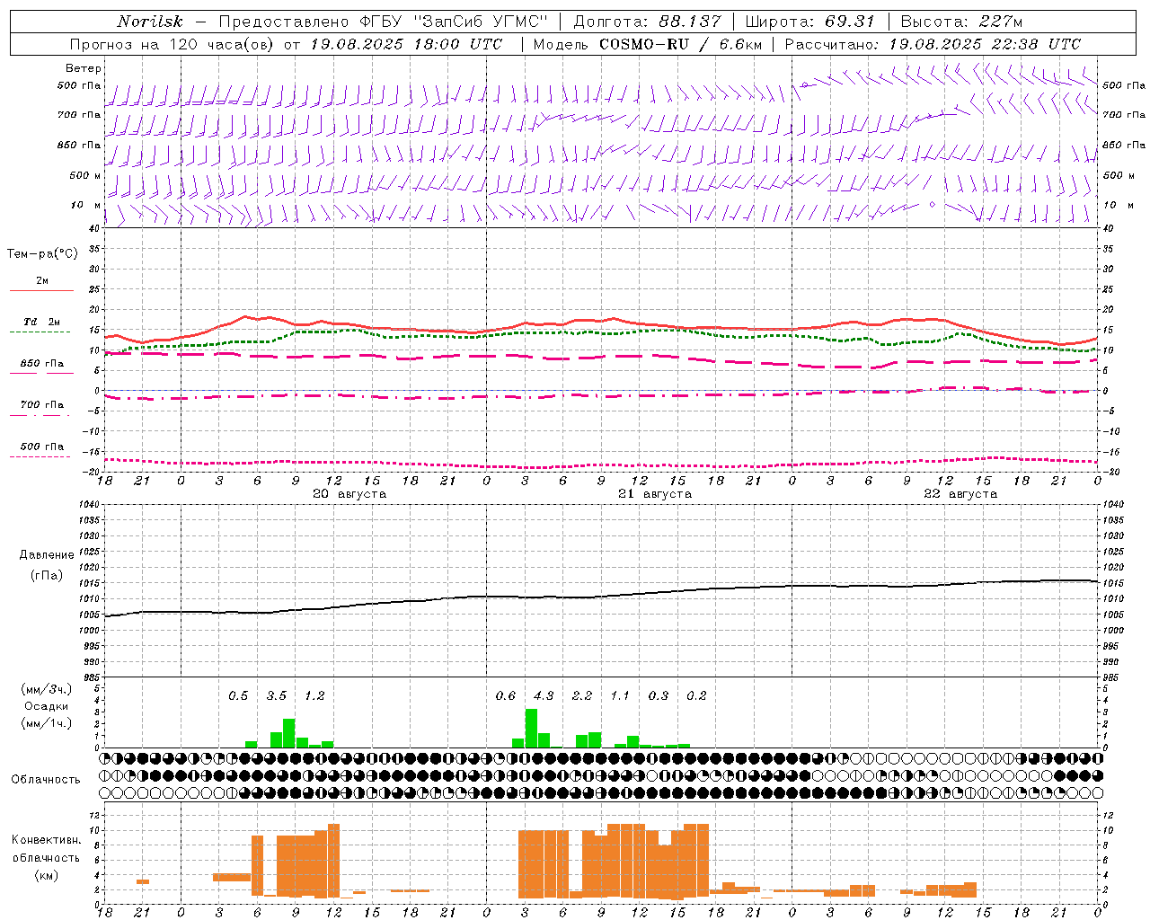Click the '(гПа)' pressure unit label

pyautogui.click(x=47, y=576)
